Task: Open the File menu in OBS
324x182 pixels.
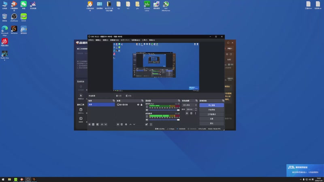Action: (91, 40)
